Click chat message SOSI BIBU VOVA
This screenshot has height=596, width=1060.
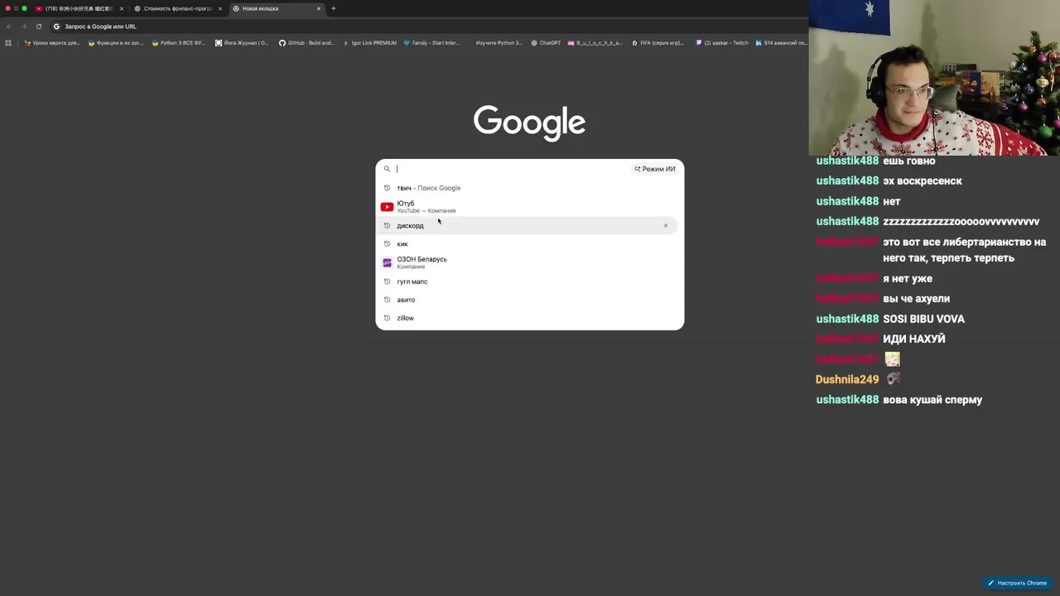pos(923,319)
